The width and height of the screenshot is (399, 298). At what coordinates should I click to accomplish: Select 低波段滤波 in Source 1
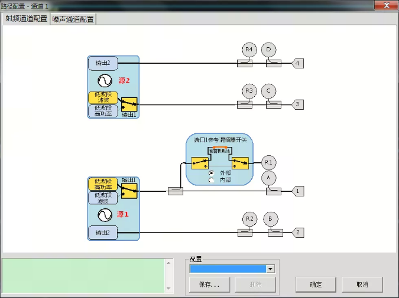tap(103, 198)
